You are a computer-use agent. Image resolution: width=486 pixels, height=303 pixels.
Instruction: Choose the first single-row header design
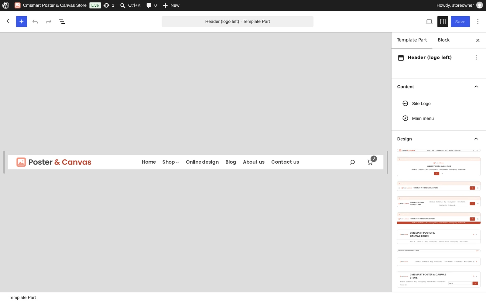(439, 150)
